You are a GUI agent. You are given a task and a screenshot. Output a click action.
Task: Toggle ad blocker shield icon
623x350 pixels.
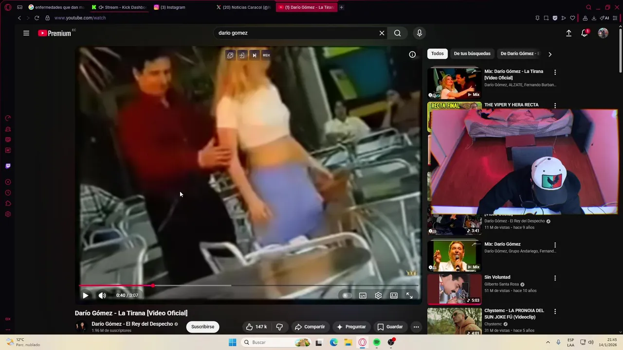(x=555, y=18)
